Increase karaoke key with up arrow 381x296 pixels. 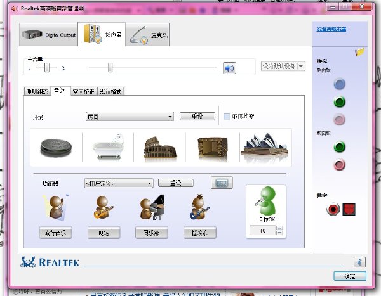279,228
